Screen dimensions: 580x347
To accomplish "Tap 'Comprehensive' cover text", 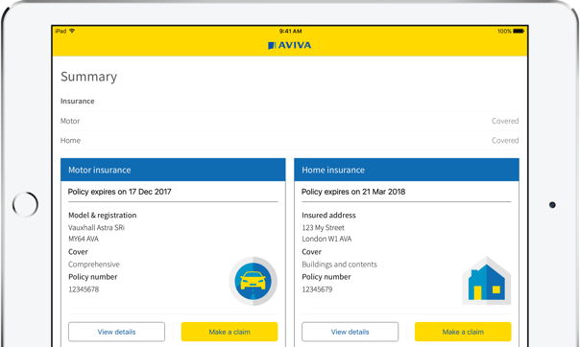I will pyautogui.click(x=94, y=265).
